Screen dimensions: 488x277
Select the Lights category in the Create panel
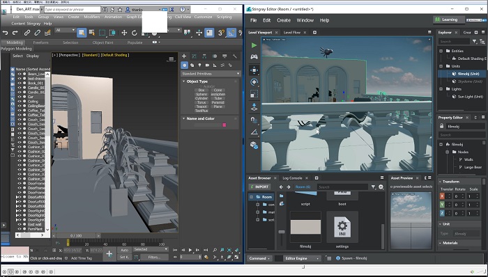199,65
